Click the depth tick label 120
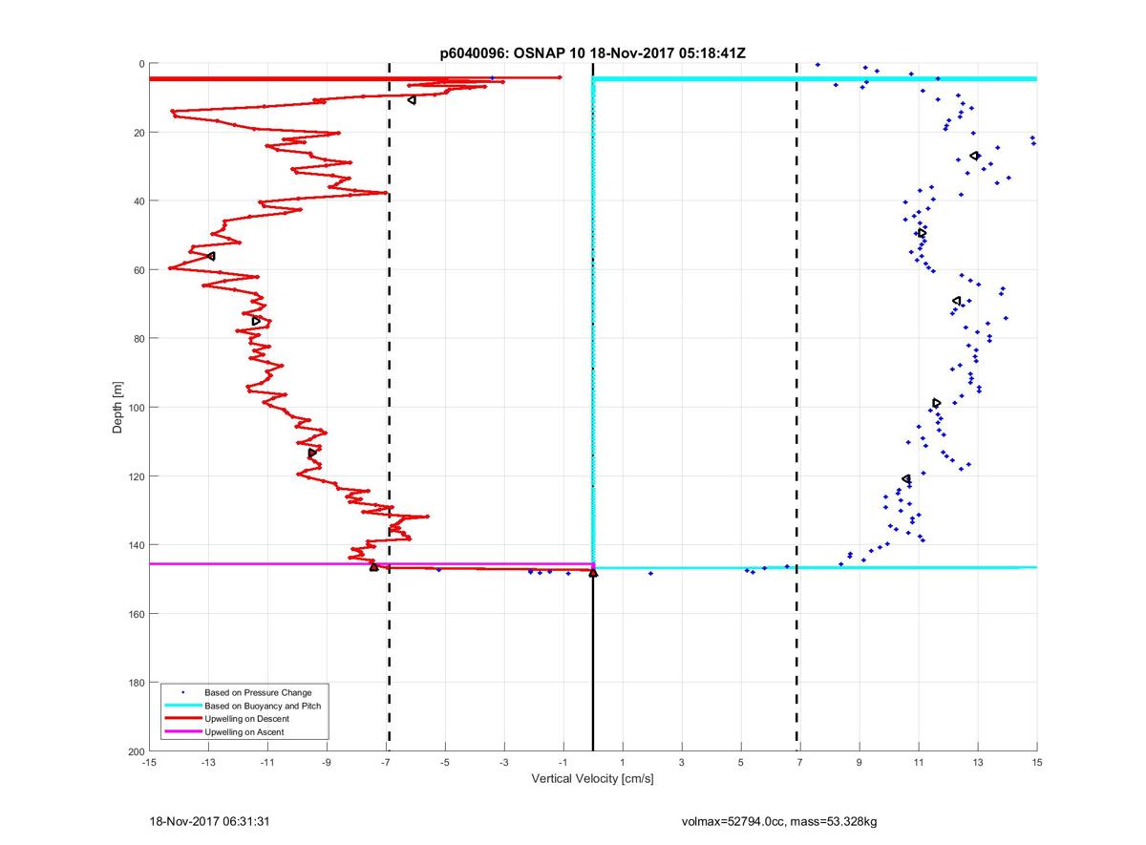Image resolution: width=1146 pixels, height=845 pixels. pyautogui.click(x=137, y=476)
